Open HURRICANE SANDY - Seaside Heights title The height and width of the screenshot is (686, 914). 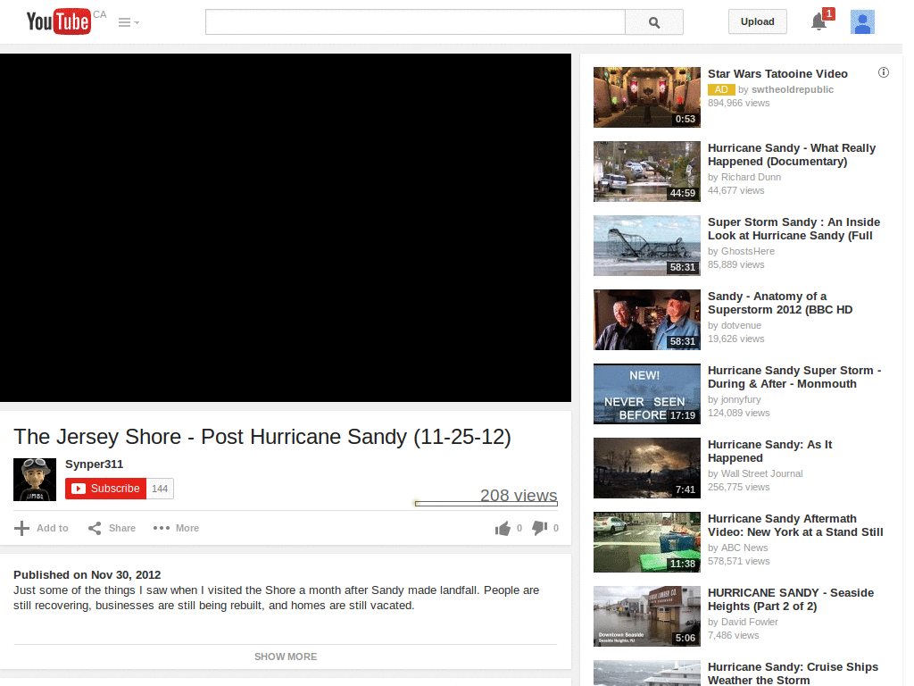[x=791, y=599]
